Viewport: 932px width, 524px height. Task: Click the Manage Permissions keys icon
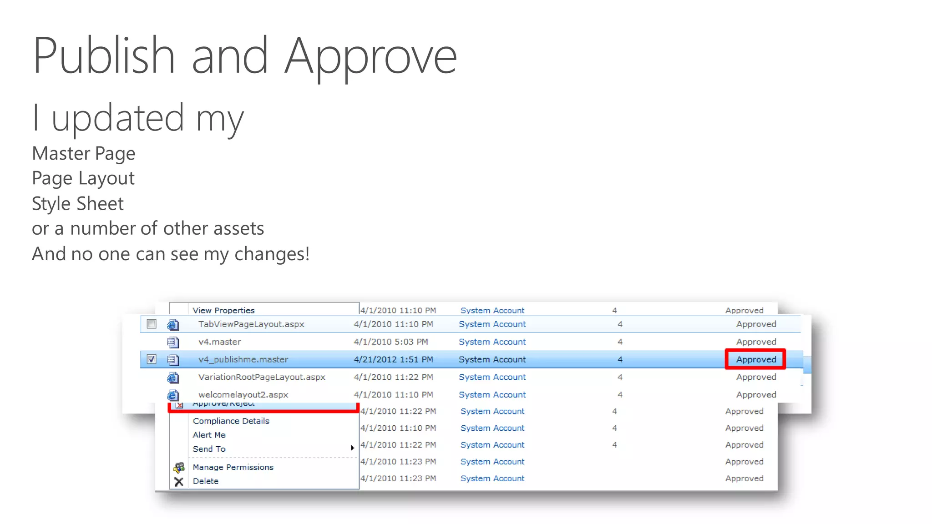click(x=179, y=467)
